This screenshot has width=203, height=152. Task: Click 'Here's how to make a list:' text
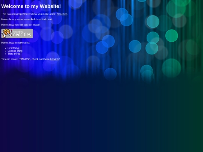[x=16, y=42]
